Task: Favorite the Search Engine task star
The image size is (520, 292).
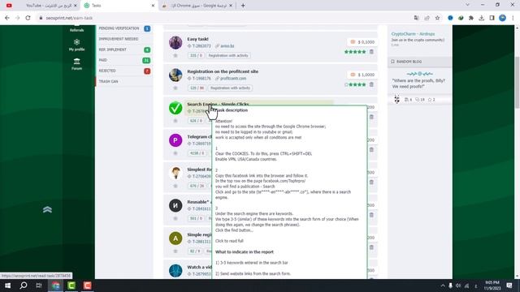Action: pos(175,121)
